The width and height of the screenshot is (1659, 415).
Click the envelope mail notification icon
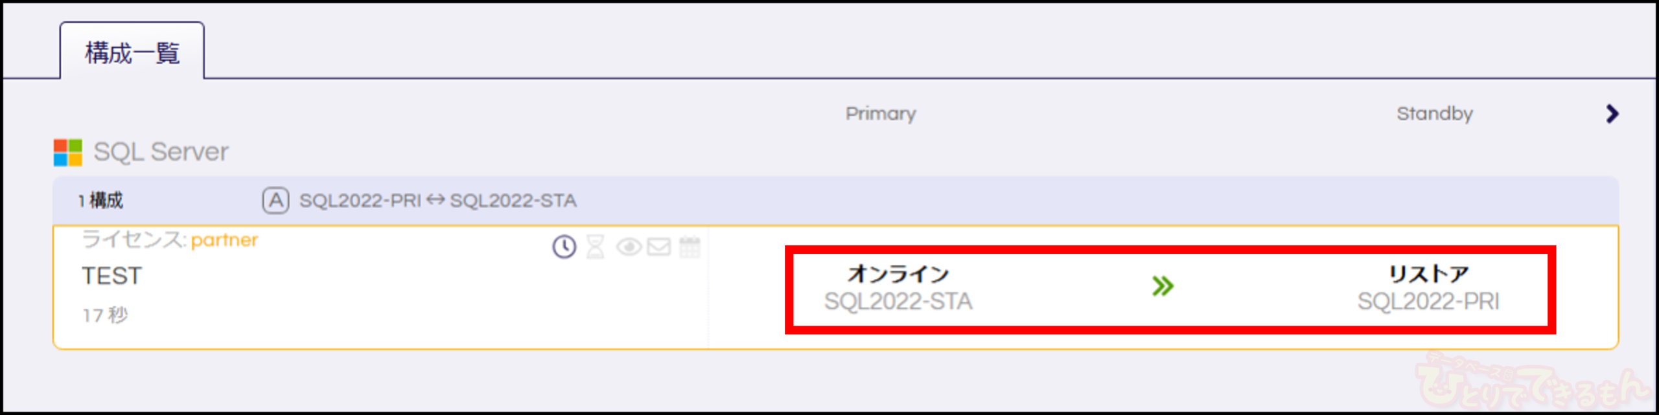coord(658,247)
